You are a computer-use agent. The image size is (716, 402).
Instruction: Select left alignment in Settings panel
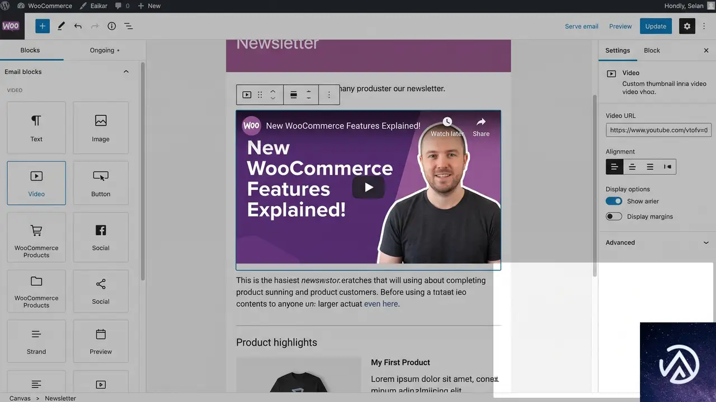pos(614,167)
